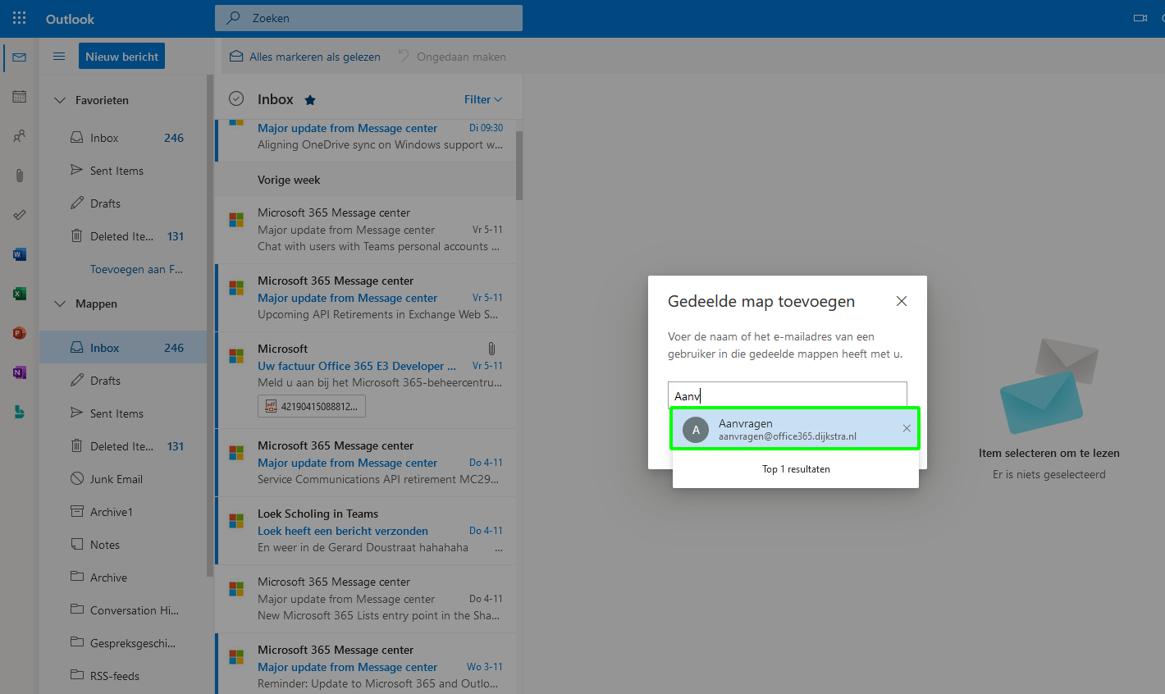Open To Do checkmark icon in rail
Image resolution: width=1165 pixels, height=694 pixels.
[x=20, y=215]
